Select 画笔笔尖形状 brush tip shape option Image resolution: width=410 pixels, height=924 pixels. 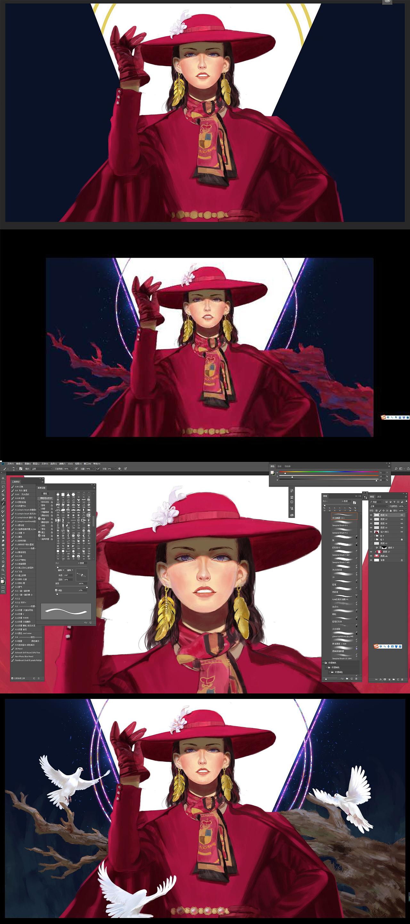tap(46, 498)
